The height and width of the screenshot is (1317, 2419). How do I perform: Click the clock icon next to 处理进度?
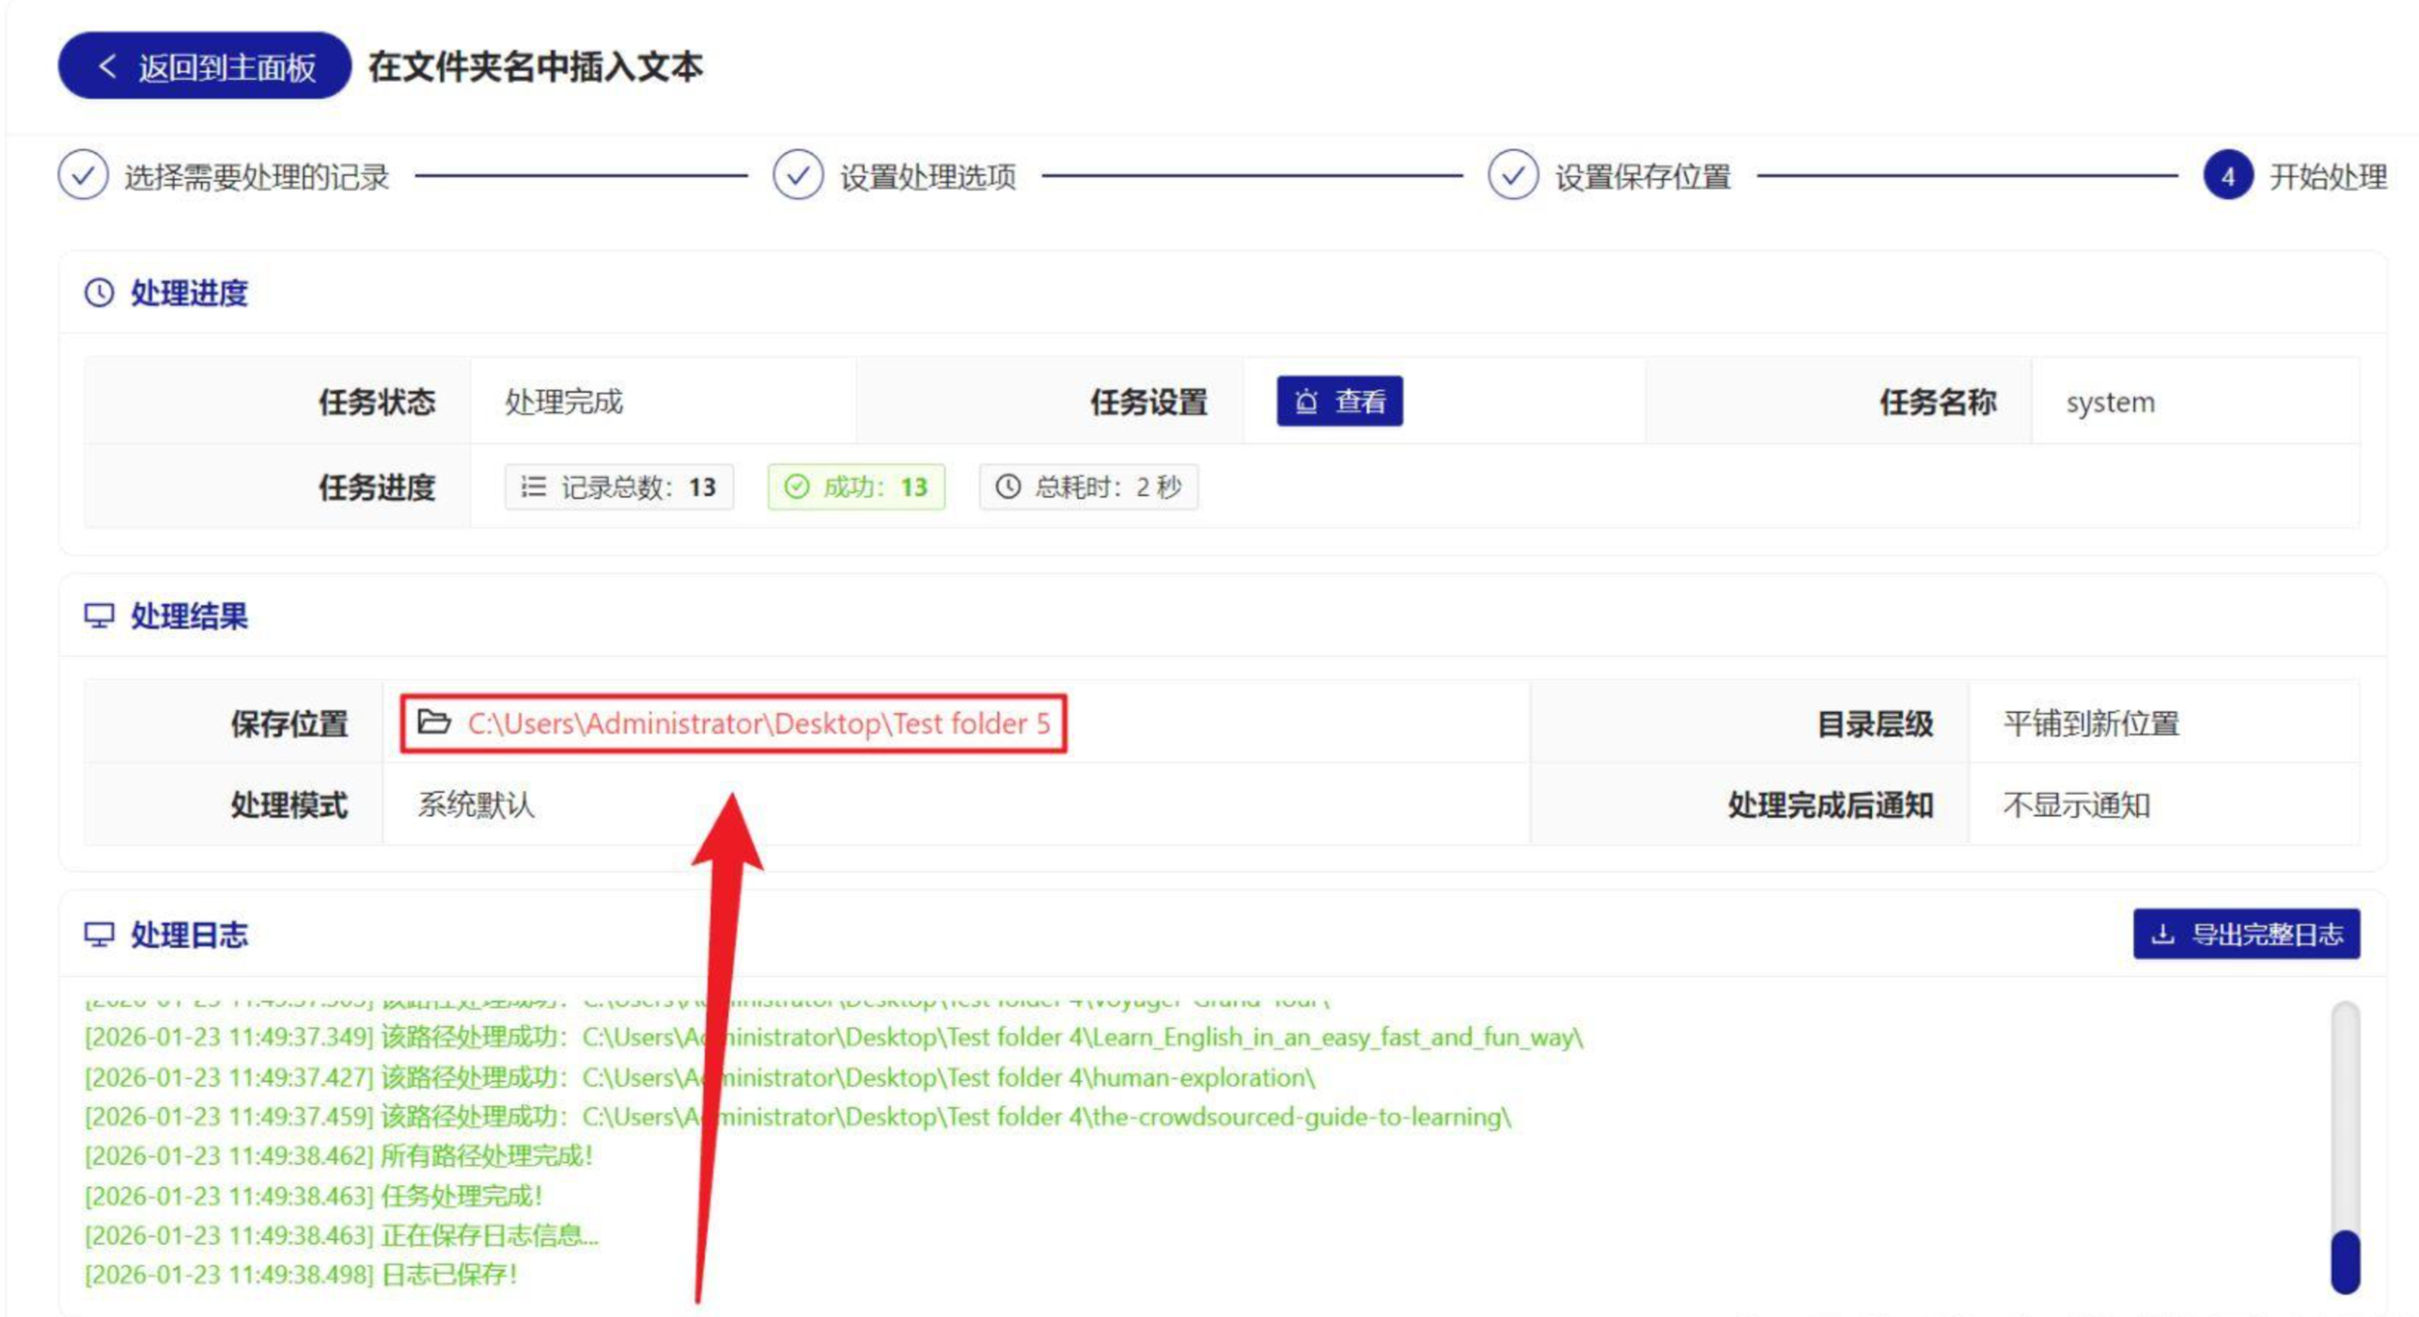[99, 293]
